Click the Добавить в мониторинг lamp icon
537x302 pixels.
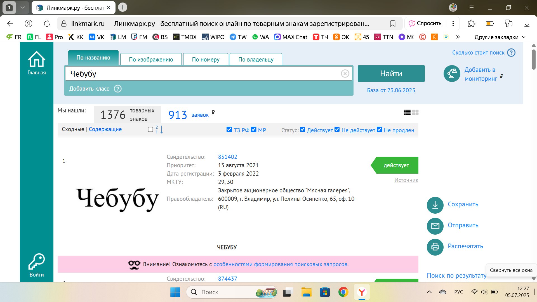(x=452, y=74)
